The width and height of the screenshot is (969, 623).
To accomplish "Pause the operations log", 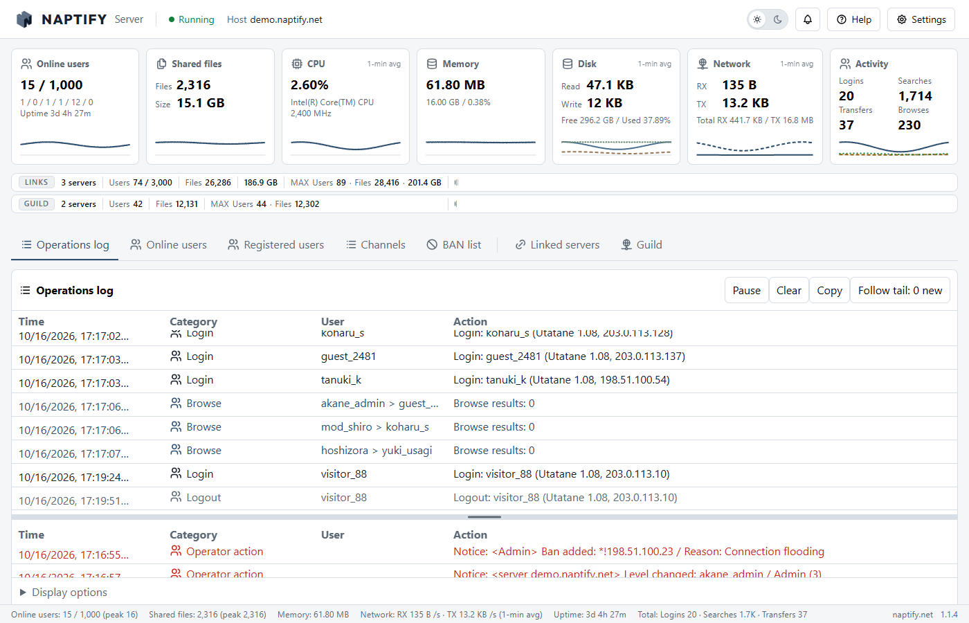I will (x=747, y=290).
